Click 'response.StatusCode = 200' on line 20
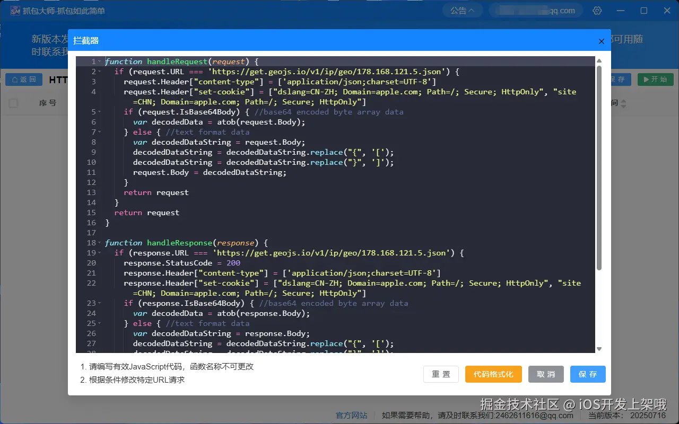The height and width of the screenshot is (424, 679). click(x=182, y=263)
